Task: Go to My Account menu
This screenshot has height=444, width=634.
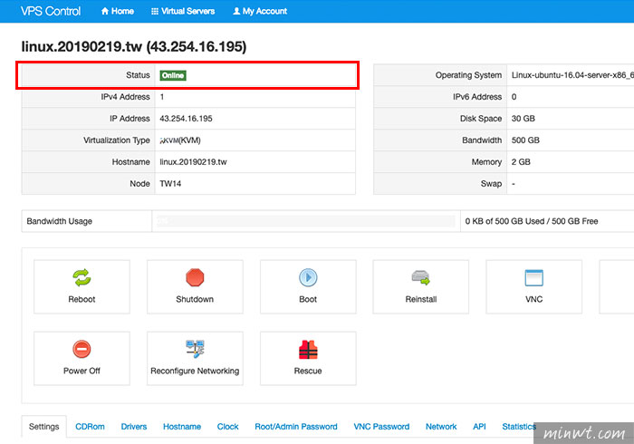Action: click(x=260, y=11)
